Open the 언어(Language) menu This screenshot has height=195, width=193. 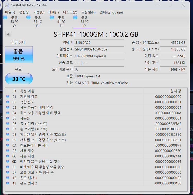(111, 12)
